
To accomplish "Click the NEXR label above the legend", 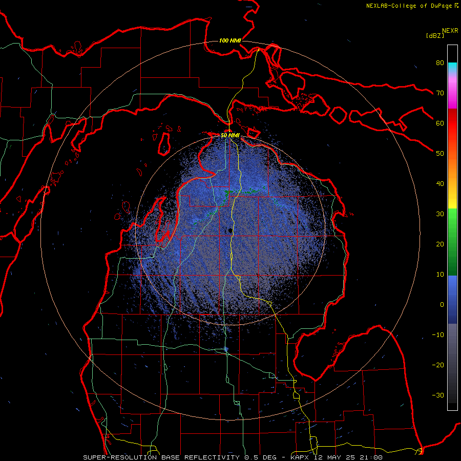I will (450, 31).
